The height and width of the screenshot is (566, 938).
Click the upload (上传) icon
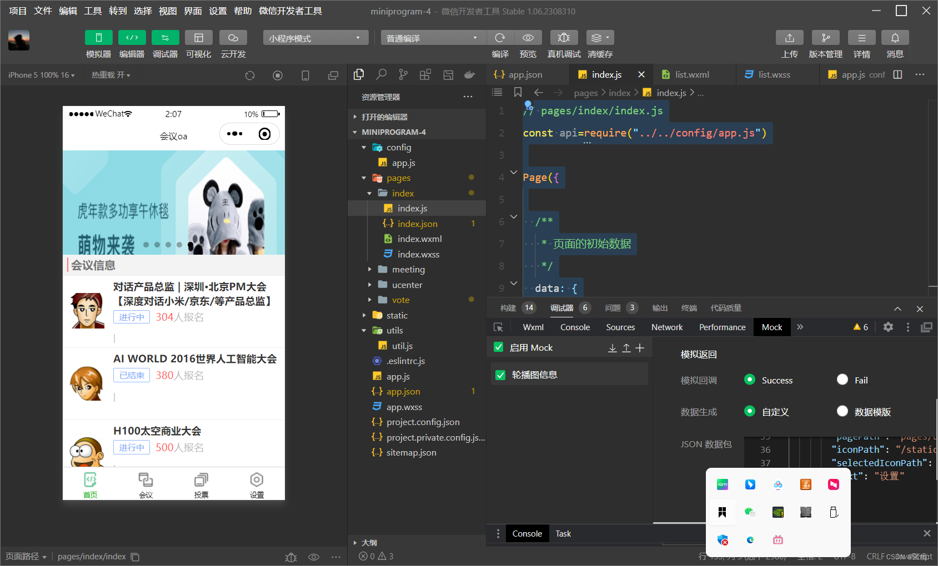click(x=789, y=38)
